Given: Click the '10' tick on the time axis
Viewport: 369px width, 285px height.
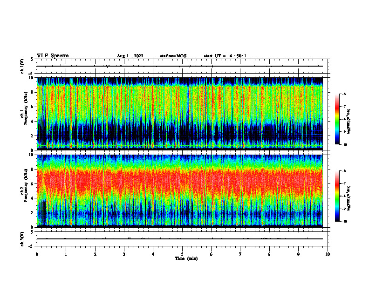Looking at the screenshot, I should pos(328,254).
